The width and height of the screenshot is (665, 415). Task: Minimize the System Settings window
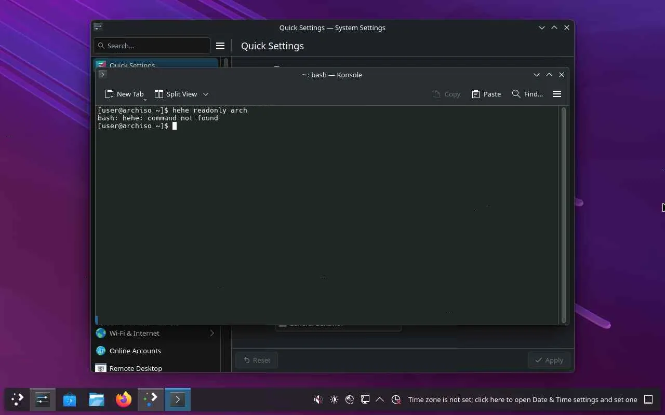click(x=542, y=27)
